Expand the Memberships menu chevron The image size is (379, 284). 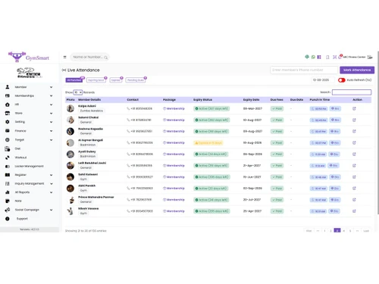(51, 96)
